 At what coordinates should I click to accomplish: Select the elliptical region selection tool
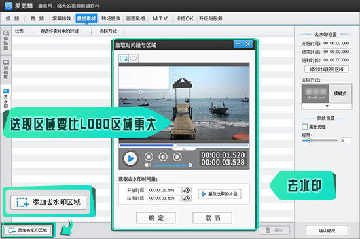point(134,58)
